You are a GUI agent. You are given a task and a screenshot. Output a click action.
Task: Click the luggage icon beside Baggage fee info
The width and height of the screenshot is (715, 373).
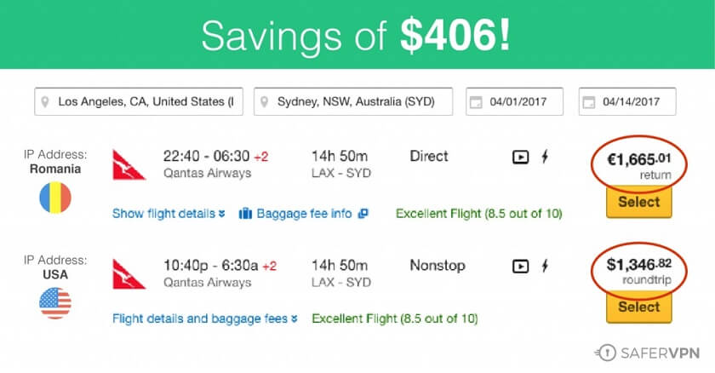point(245,214)
